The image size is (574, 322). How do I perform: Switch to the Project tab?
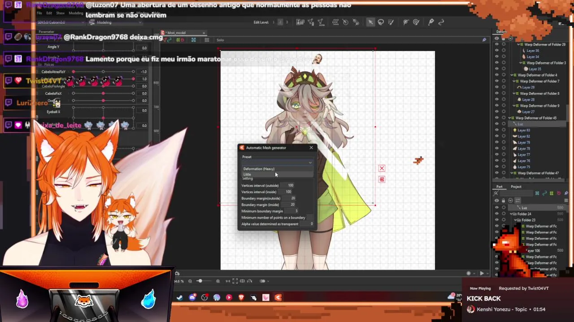[516, 186]
